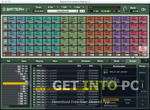150x110 pixels.
Task: Expand the 02 - folder in tree
Action: click(19, 93)
